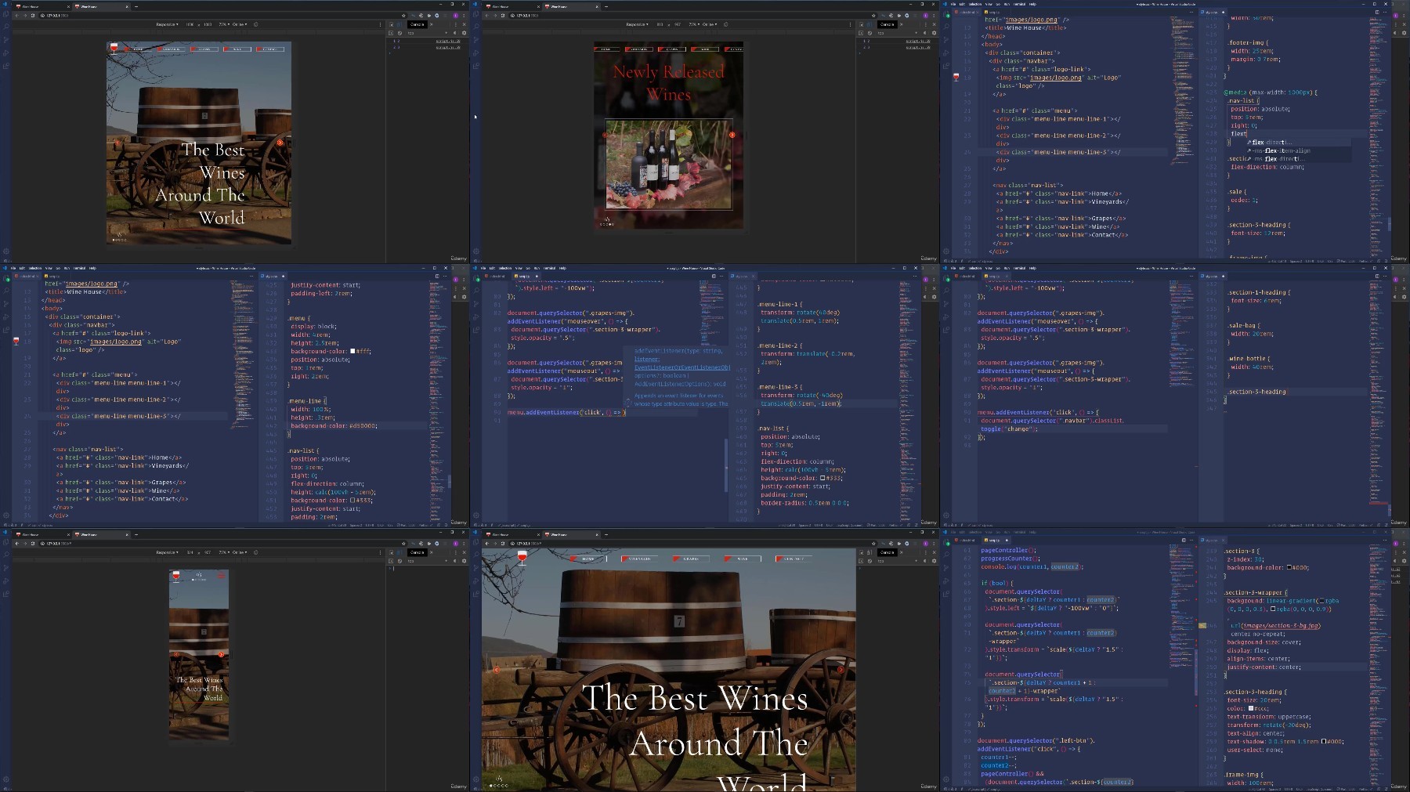The height and width of the screenshot is (792, 1410).
Task: Open Manage gear at sidebar bottom beside tablet-preview browser
Action: (x=5, y=253)
